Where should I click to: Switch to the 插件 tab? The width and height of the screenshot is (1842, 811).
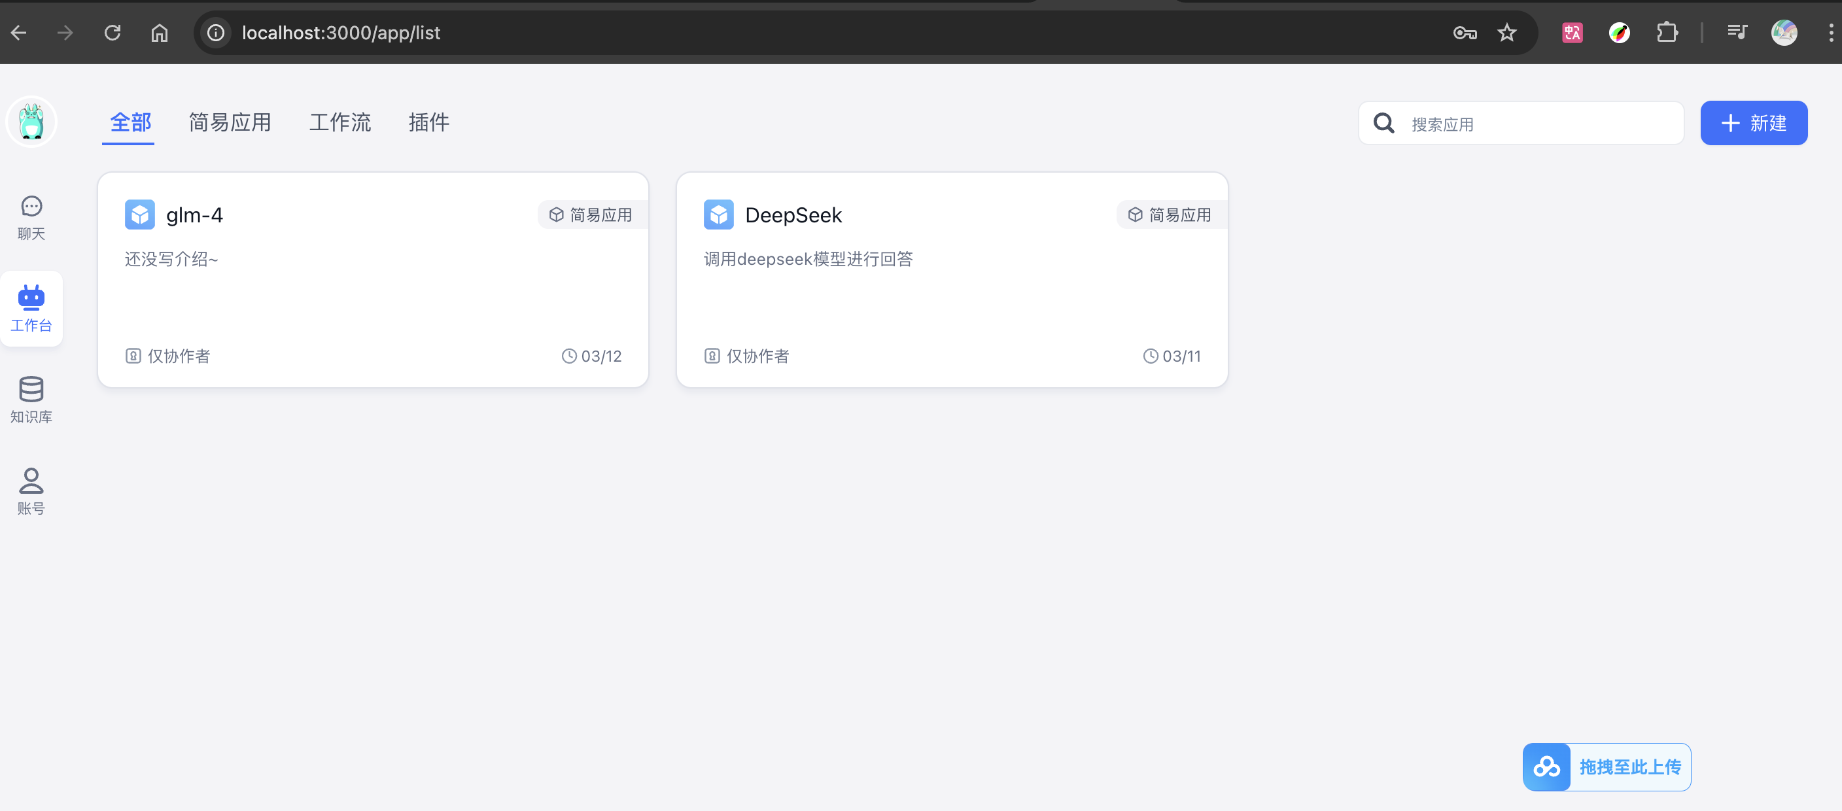click(x=428, y=122)
